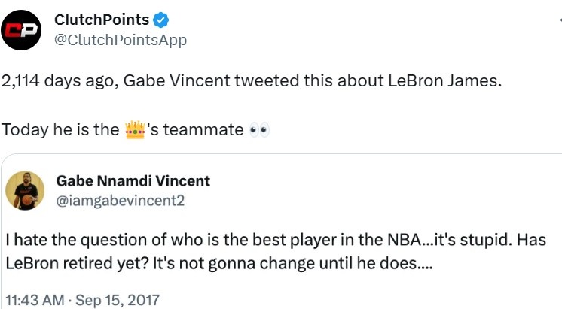Visit the @ClutchPointsApp handle
Screen dimensions: 562x309
(121, 40)
